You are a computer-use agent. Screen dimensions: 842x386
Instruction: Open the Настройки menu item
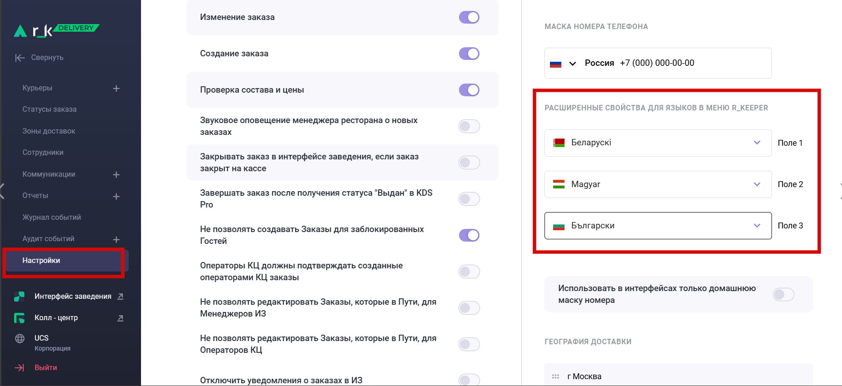coord(41,261)
